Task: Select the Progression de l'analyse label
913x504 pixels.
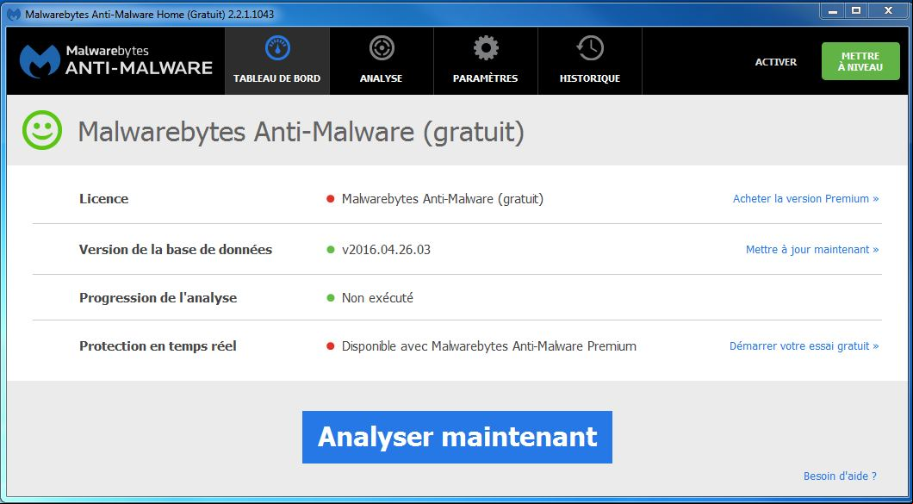Action: coord(158,298)
